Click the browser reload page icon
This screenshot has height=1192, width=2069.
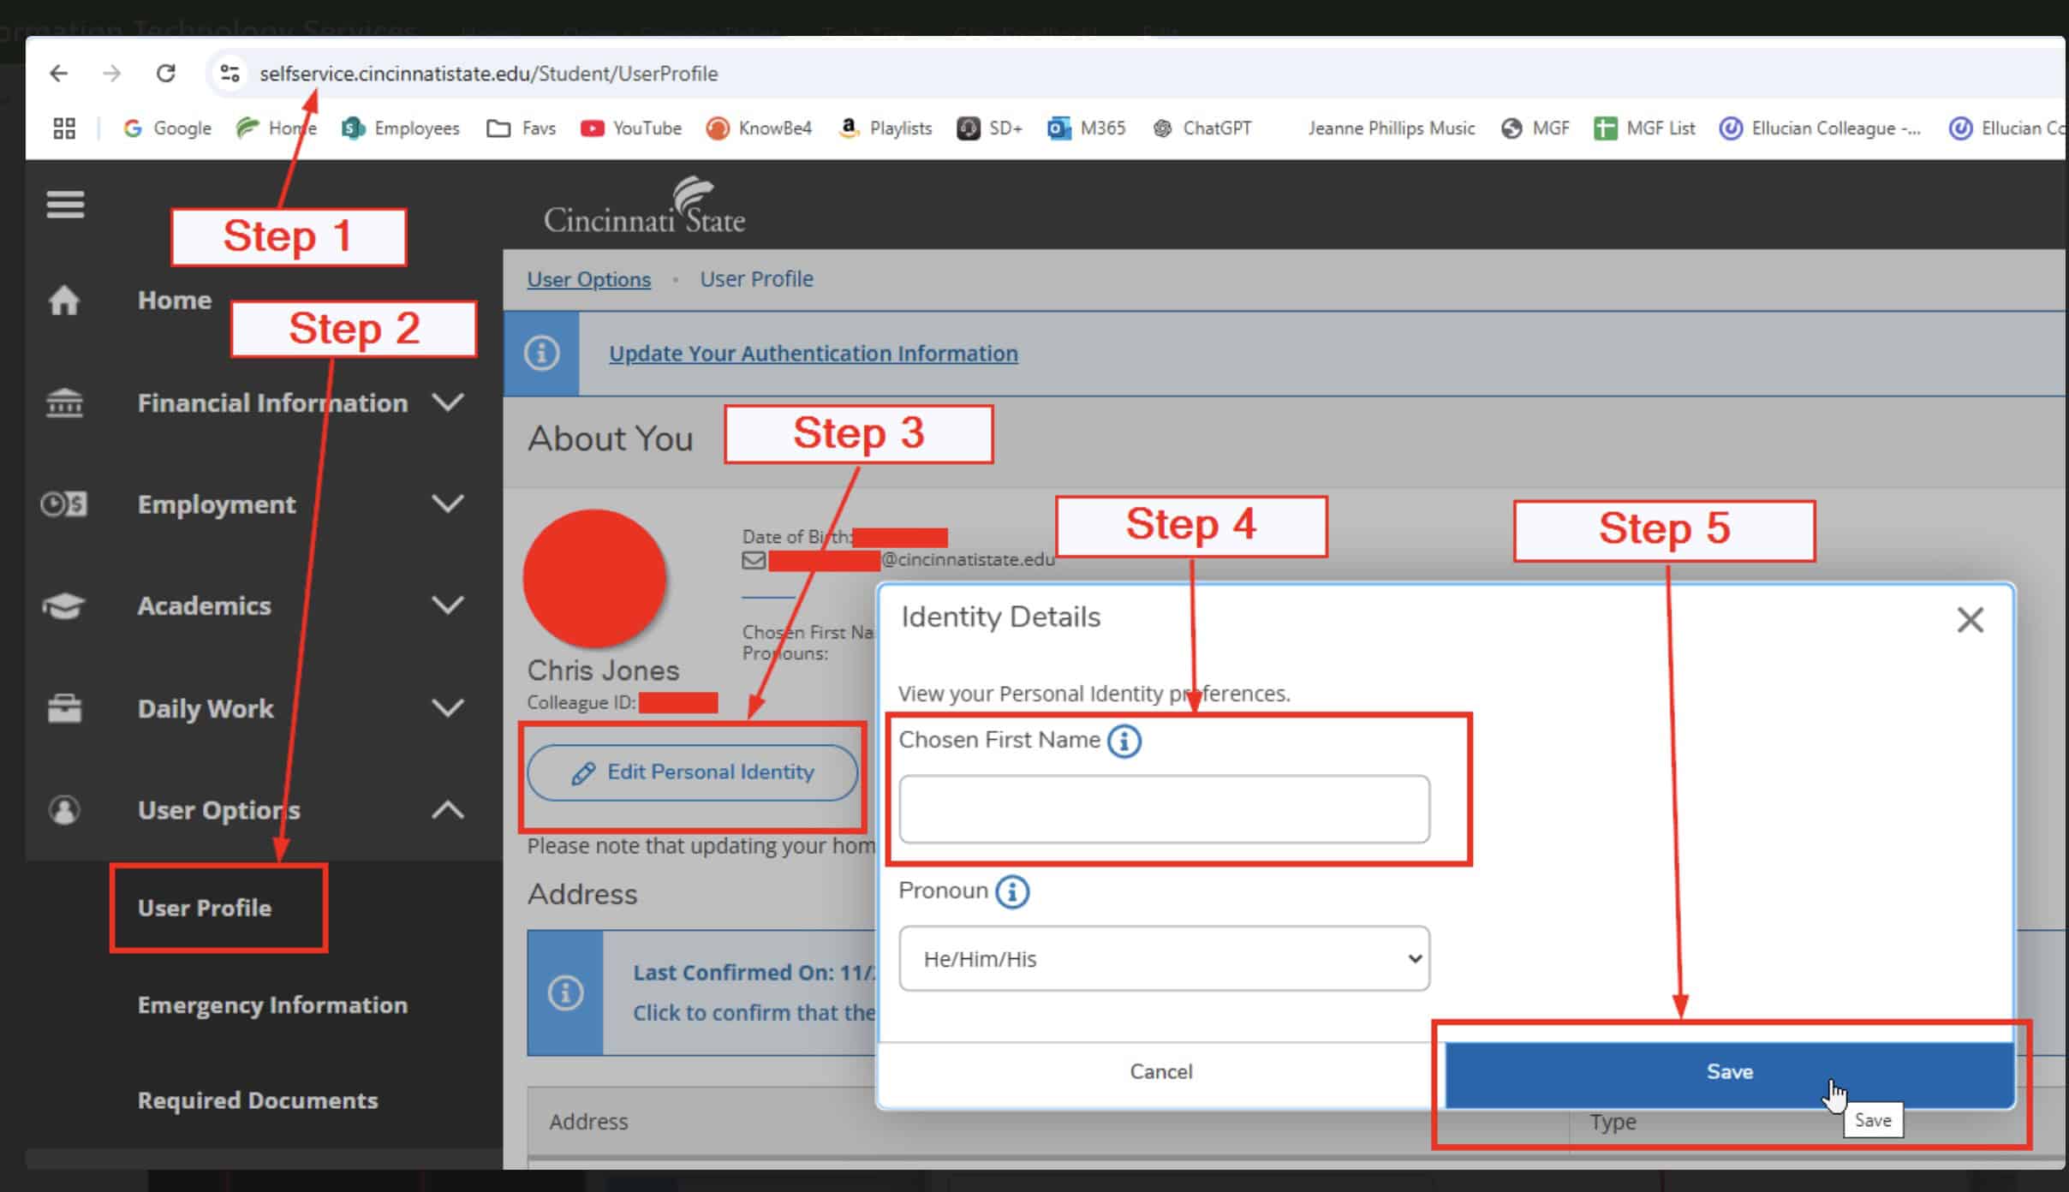166,74
